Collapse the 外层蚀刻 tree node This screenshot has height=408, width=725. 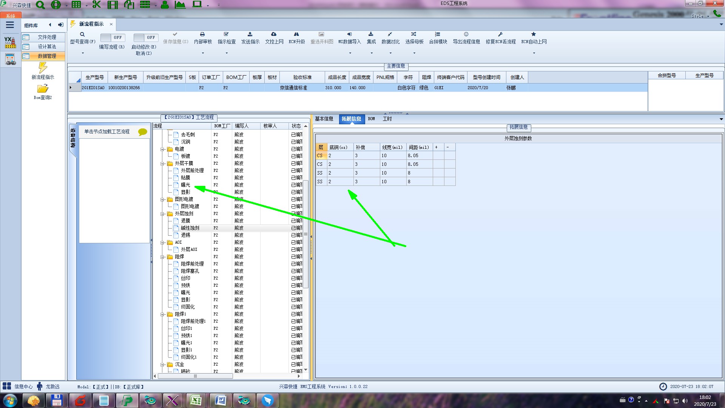[x=162, y=214]
